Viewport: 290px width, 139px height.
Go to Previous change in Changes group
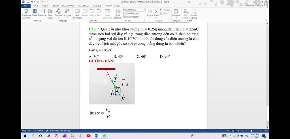[165, 10]
